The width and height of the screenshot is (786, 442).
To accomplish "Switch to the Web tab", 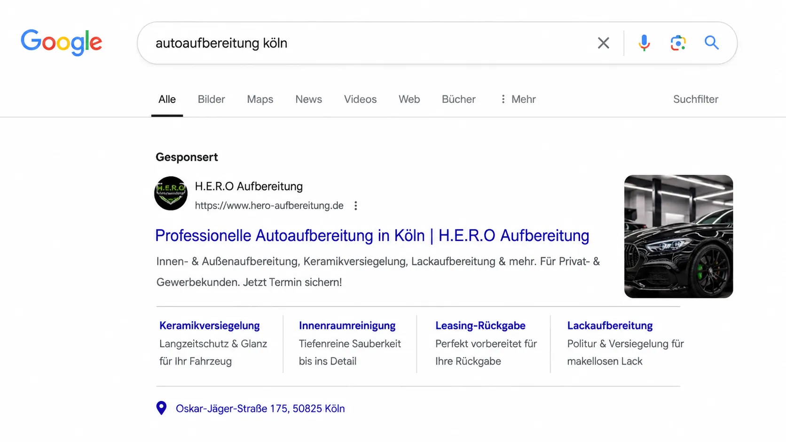I will point(409,99).
